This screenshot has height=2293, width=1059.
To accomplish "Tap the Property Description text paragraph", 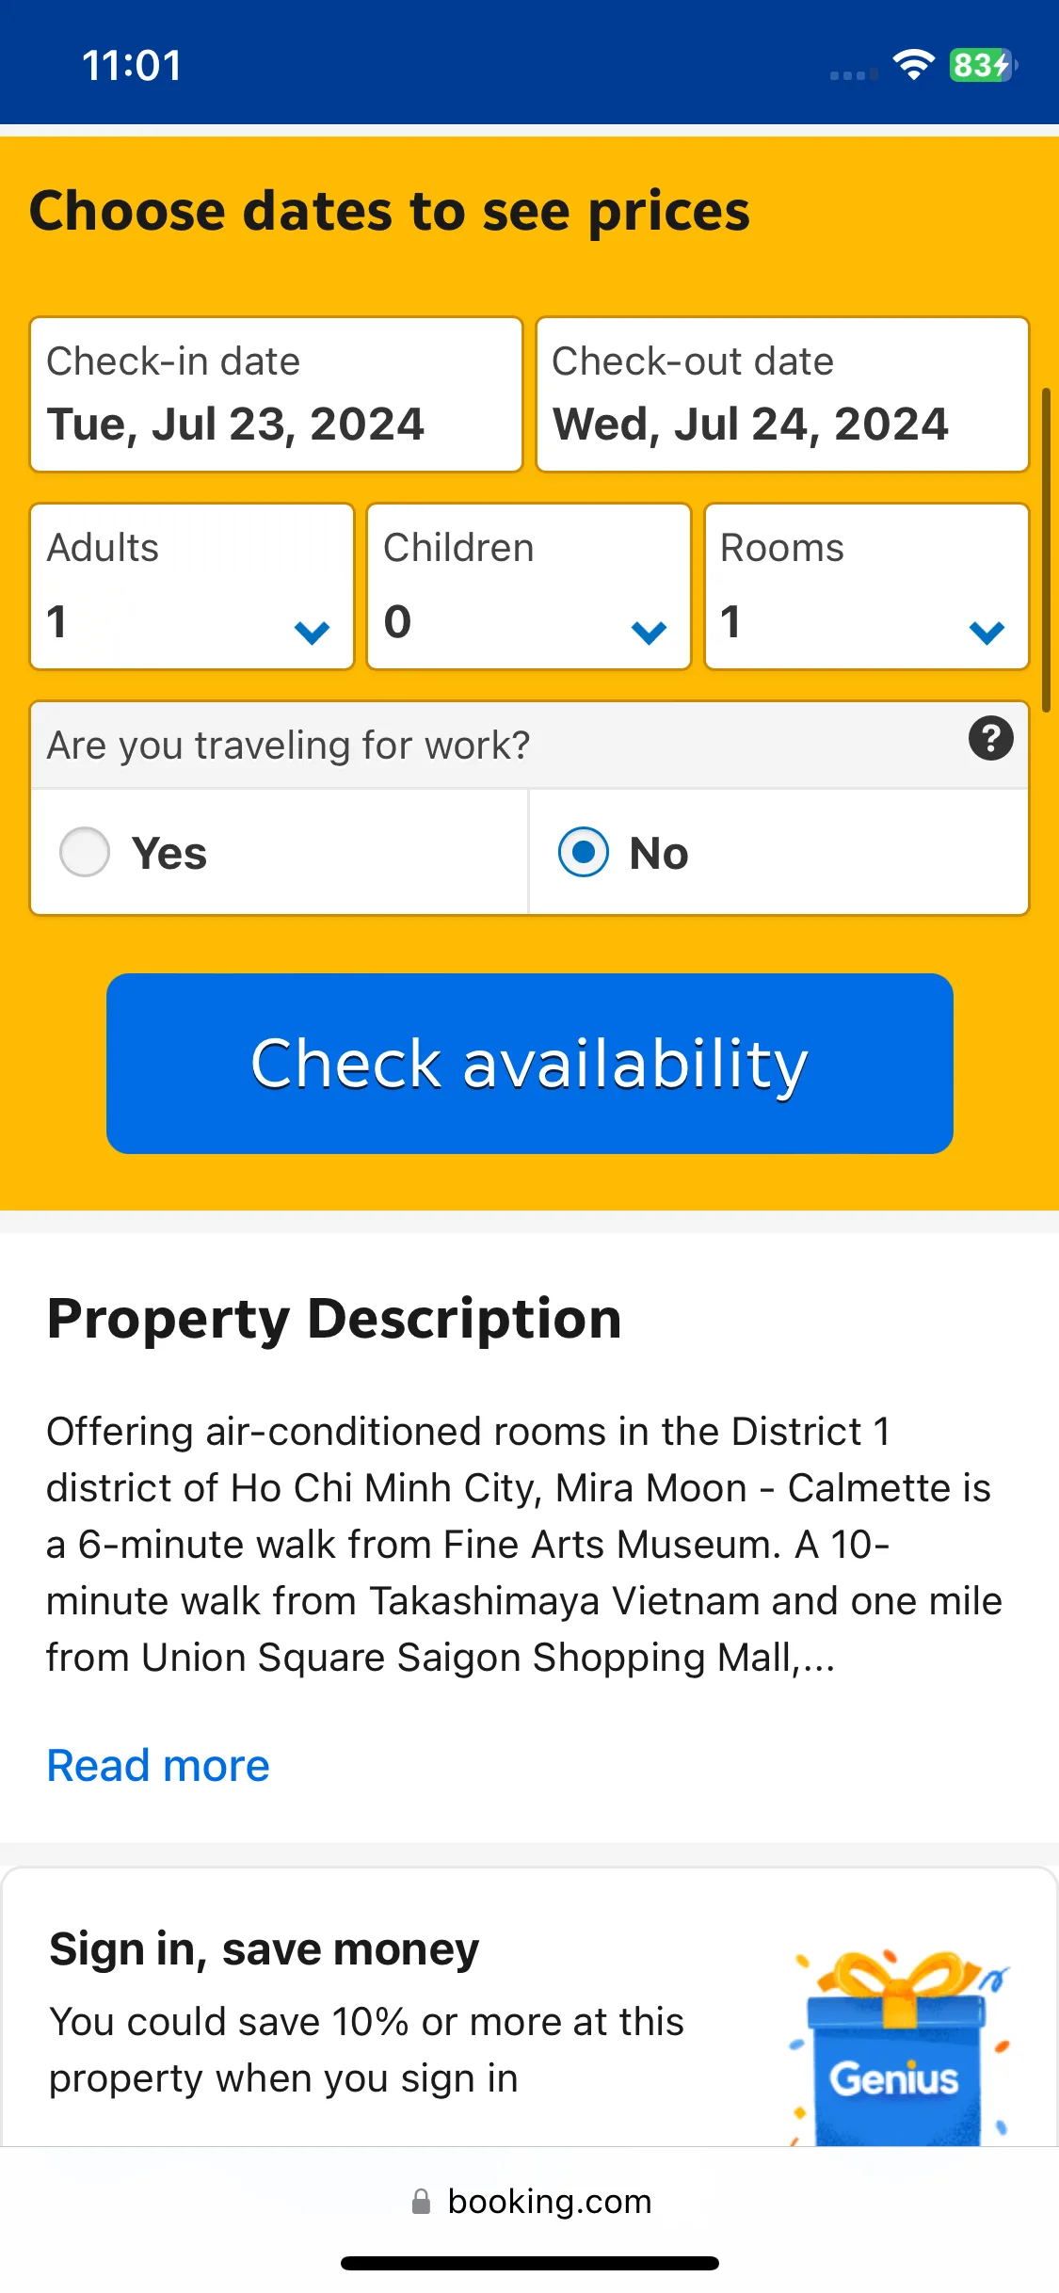I will [x=524, y=1545].
